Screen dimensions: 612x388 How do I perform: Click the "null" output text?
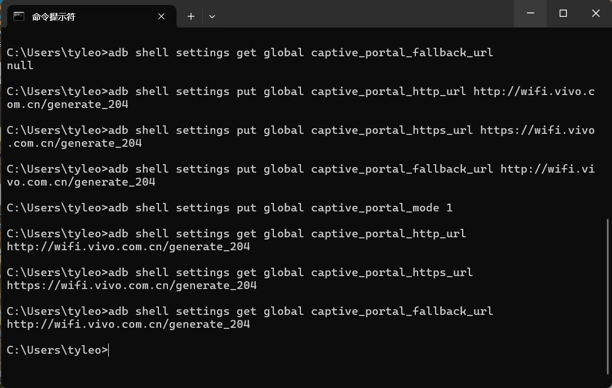tap(20, 65)
